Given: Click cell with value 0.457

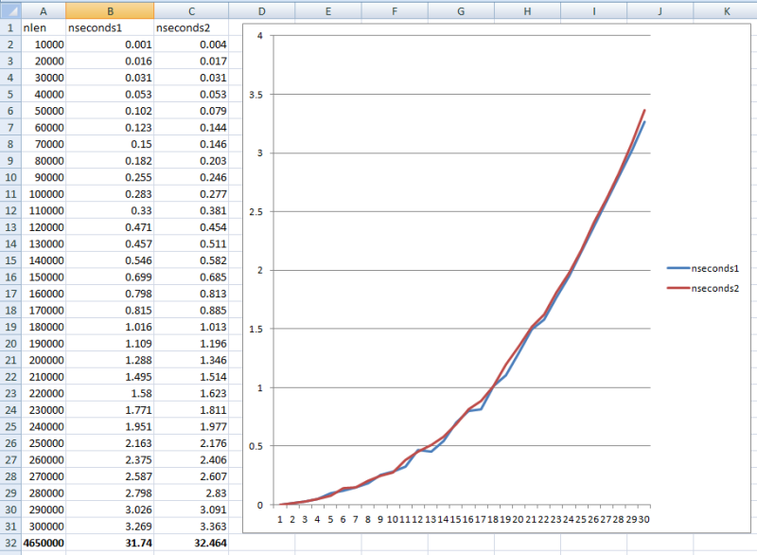Looking at the screenshot, I should (x=110, y=244).
